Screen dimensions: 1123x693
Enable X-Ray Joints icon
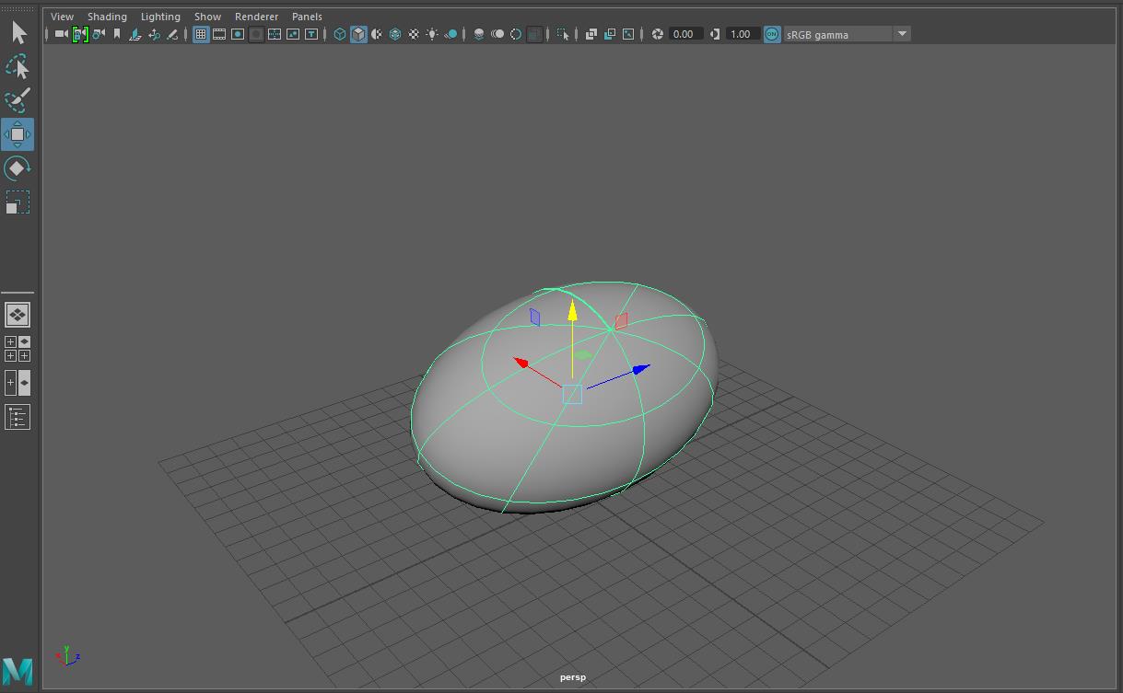click(628, 34)
